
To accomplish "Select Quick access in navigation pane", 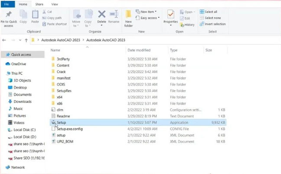I will 23,54.
